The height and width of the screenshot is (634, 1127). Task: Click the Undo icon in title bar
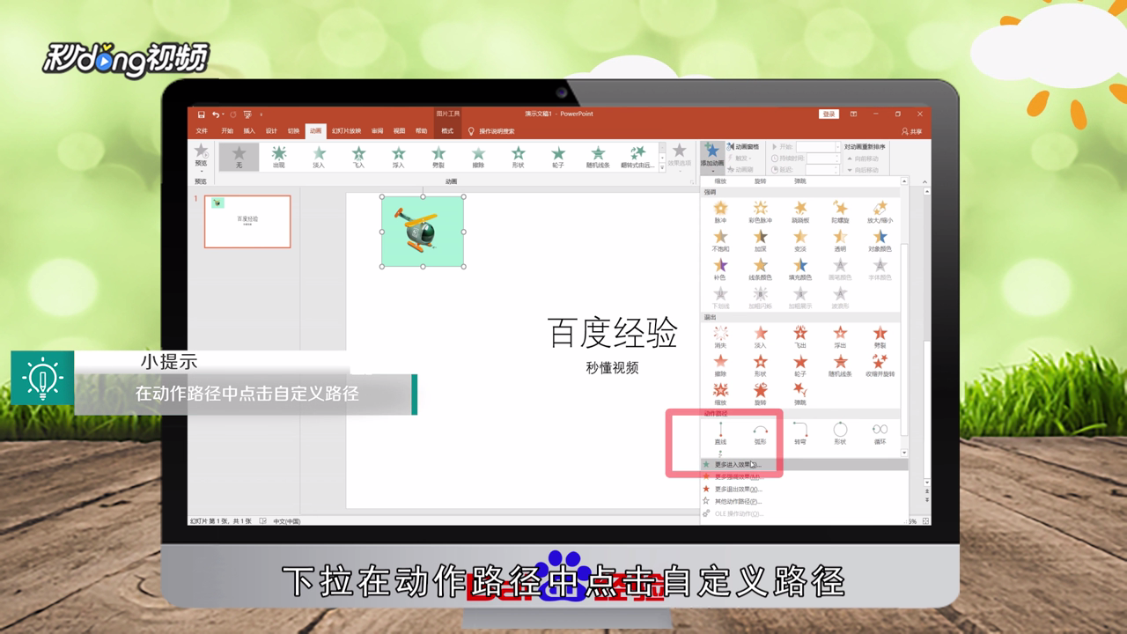coord(215,114)
